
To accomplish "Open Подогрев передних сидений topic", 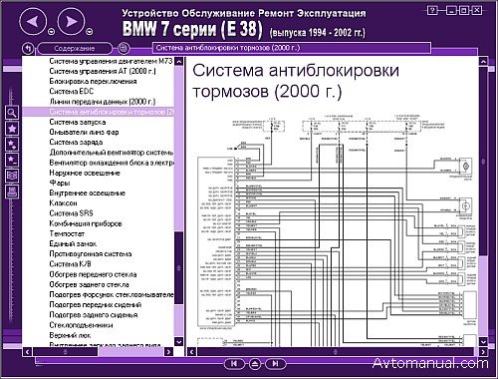I will (x=96, y=305).
